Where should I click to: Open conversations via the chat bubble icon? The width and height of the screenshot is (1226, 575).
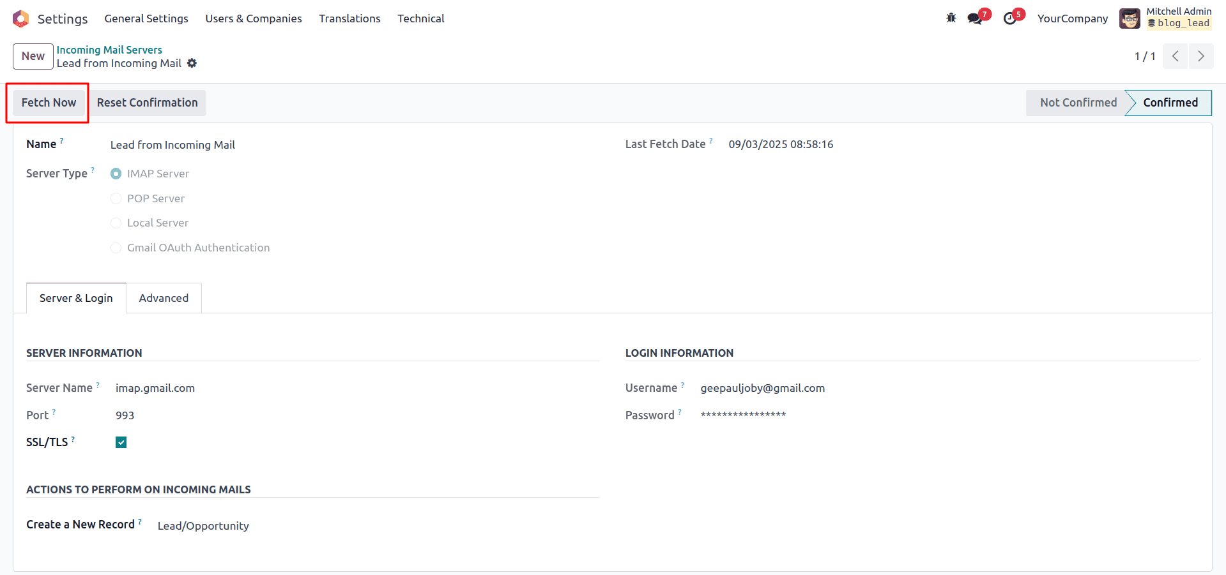coord(974,18)
